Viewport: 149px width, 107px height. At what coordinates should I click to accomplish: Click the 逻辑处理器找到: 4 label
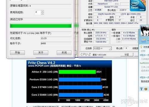pyautogui.click(x=20, y=6)
